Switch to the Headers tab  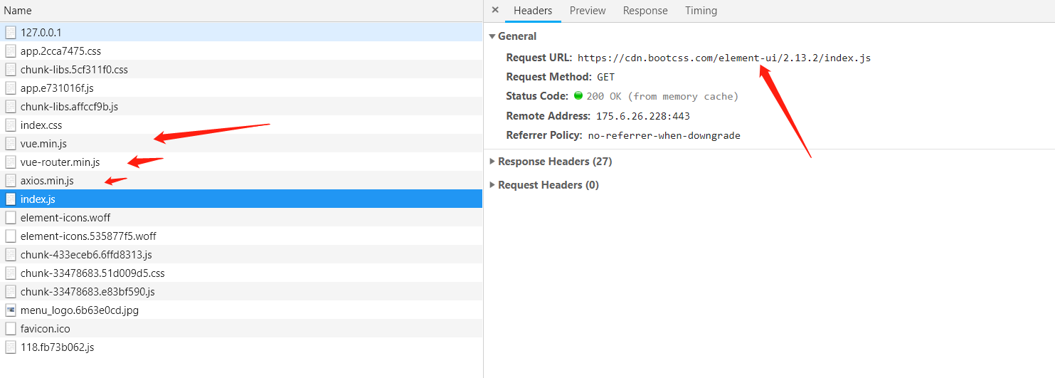(533, 11)
